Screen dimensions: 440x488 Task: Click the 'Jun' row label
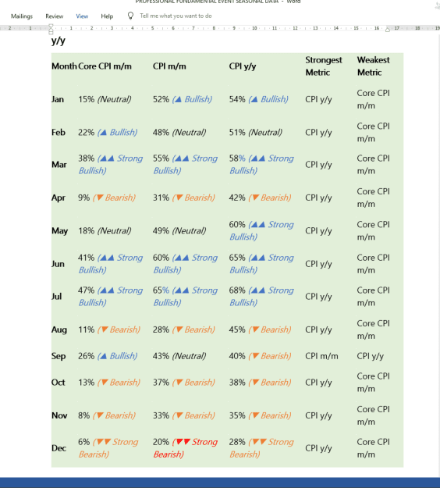(x=59, y=264)
